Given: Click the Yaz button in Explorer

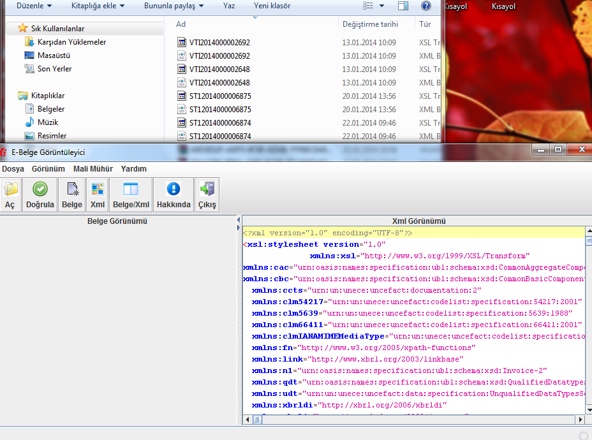Looking at the screenshot, I should [x=229, y=6].
